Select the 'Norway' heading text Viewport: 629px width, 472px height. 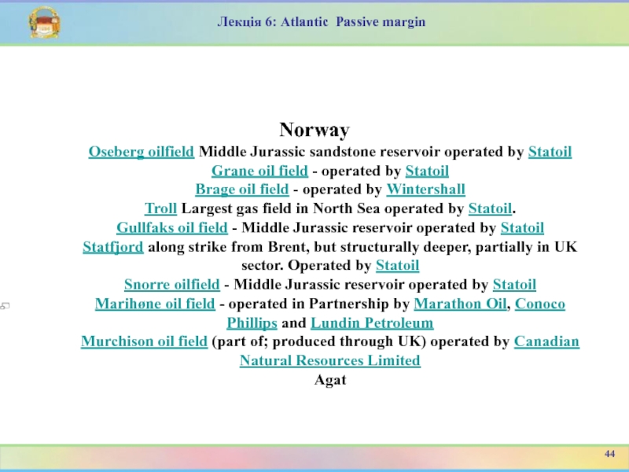(314, 130)
